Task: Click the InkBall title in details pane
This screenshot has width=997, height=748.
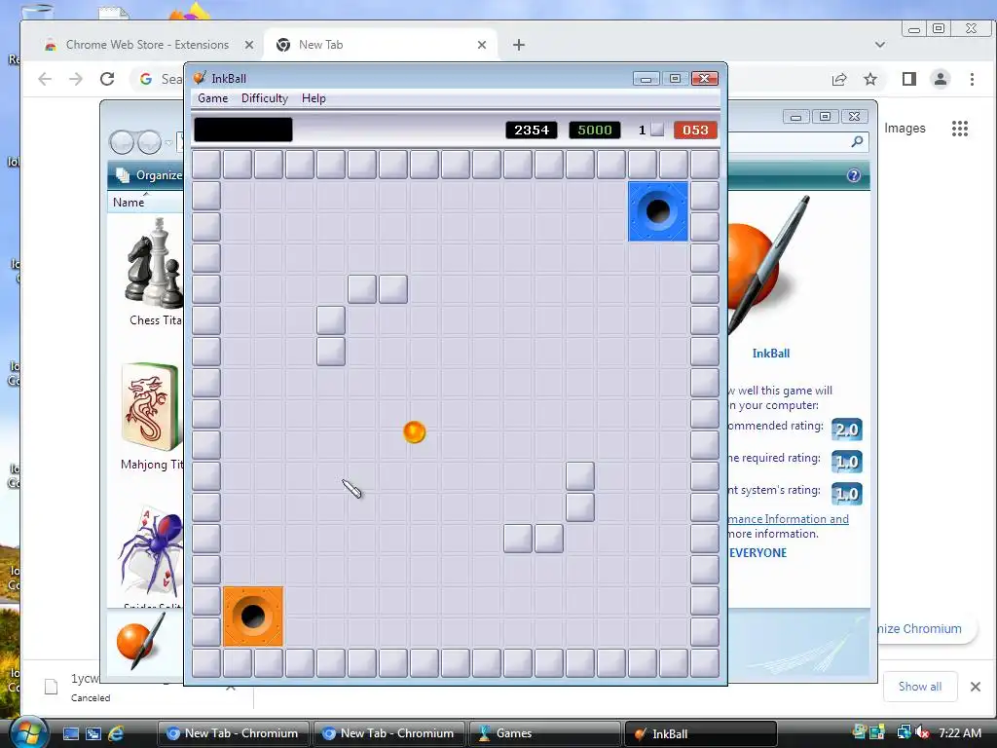Action: click(x=771, y=354)
